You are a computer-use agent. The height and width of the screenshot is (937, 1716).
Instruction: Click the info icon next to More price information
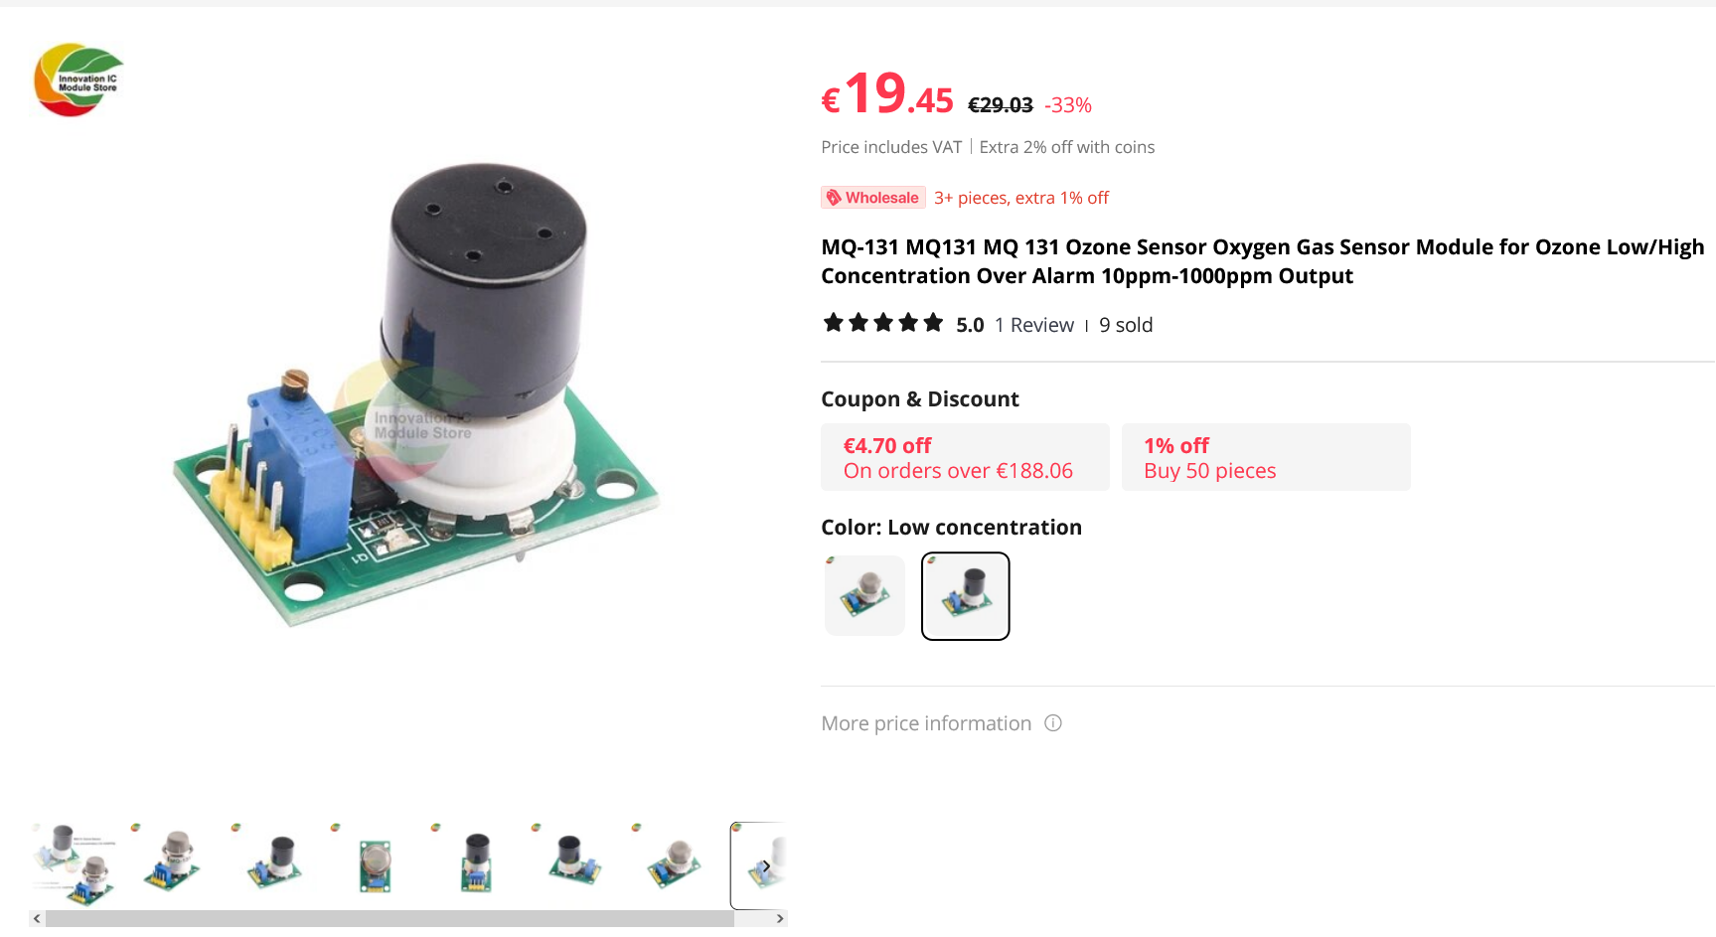pyautogui.click(x=1053, y=723)
